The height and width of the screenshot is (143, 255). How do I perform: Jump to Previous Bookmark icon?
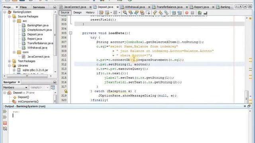tap(155, 12)
